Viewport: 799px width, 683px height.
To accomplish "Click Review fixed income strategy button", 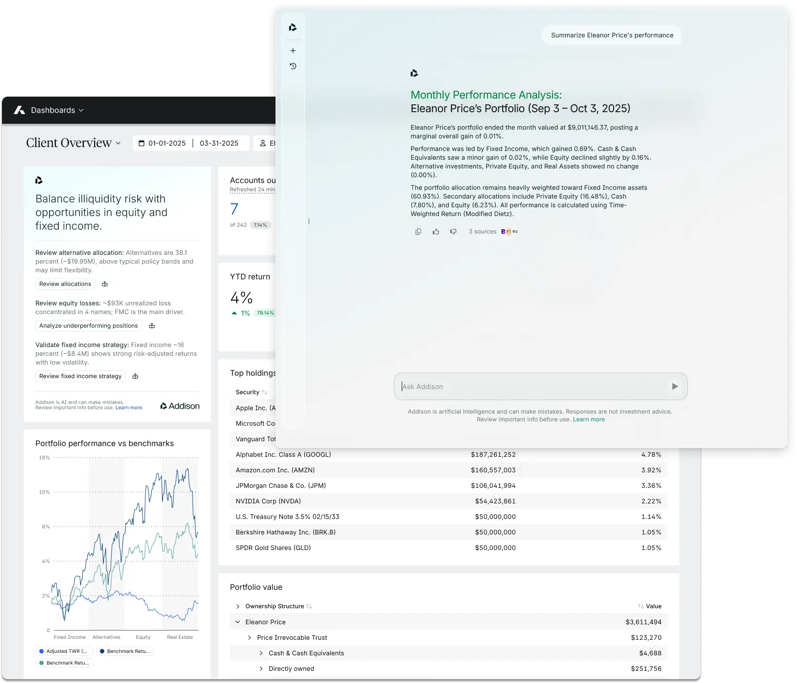I will (x=81, y=376).
